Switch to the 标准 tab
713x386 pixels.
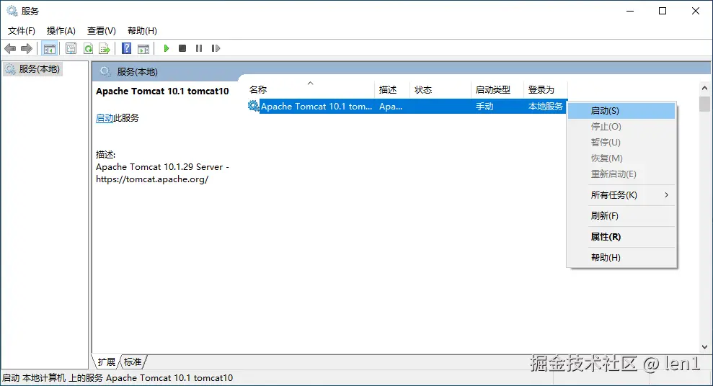133,362
